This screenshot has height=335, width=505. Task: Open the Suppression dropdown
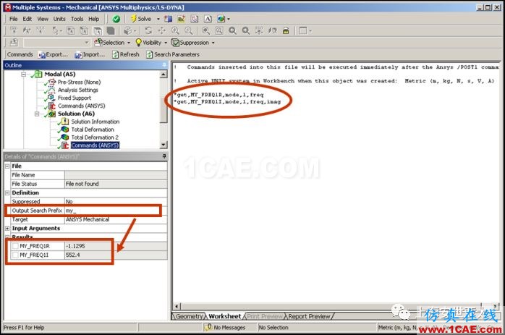(x=193, y=43)
